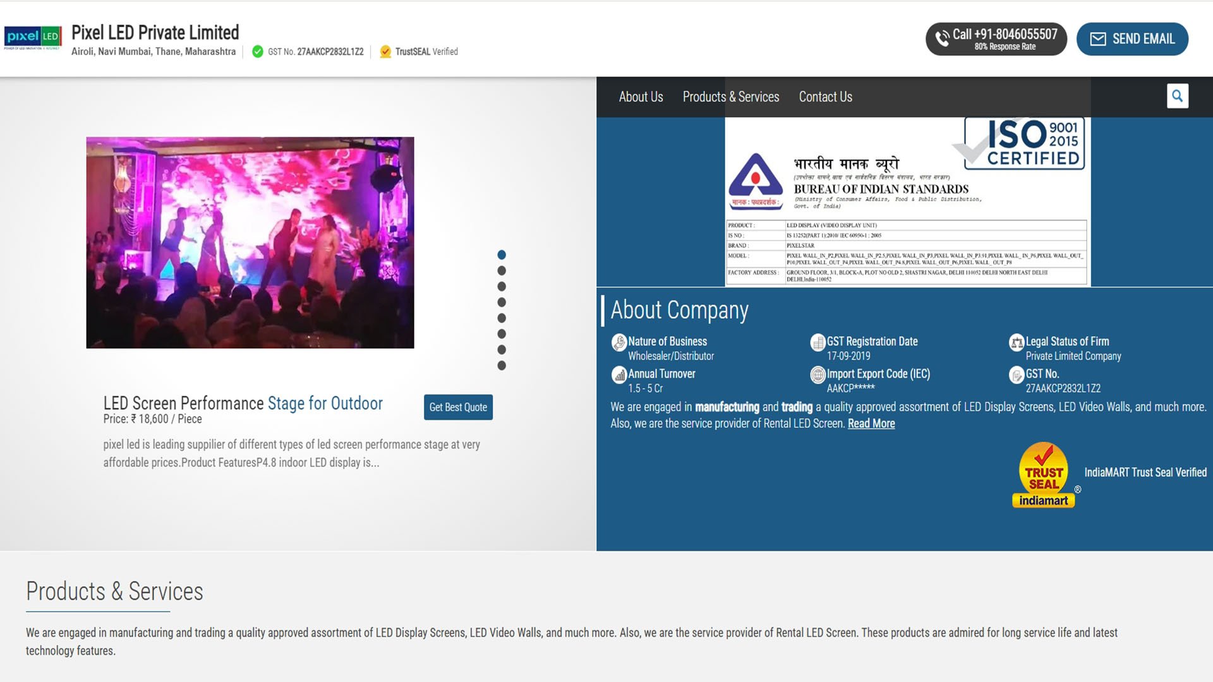Click the TrustSEAL verified badge icon

[x=385, y=52]
